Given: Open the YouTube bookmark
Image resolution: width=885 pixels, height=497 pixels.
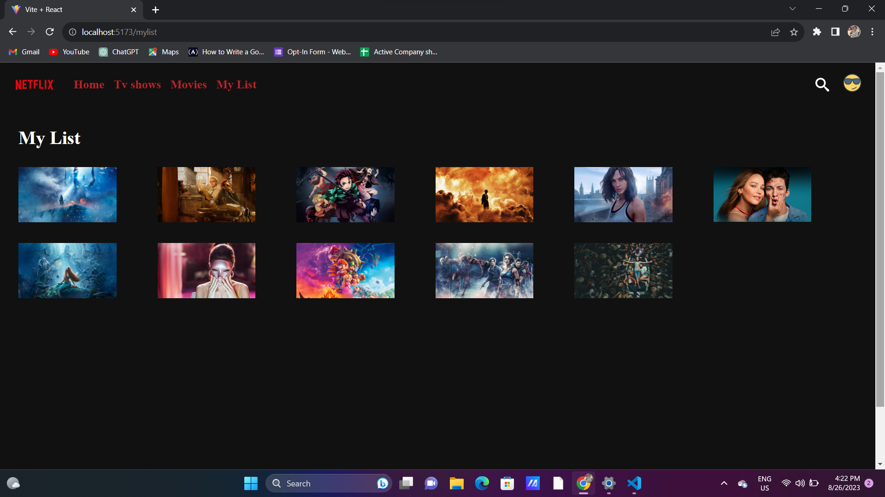Looking at the screenshot, I should click(68, 52).
